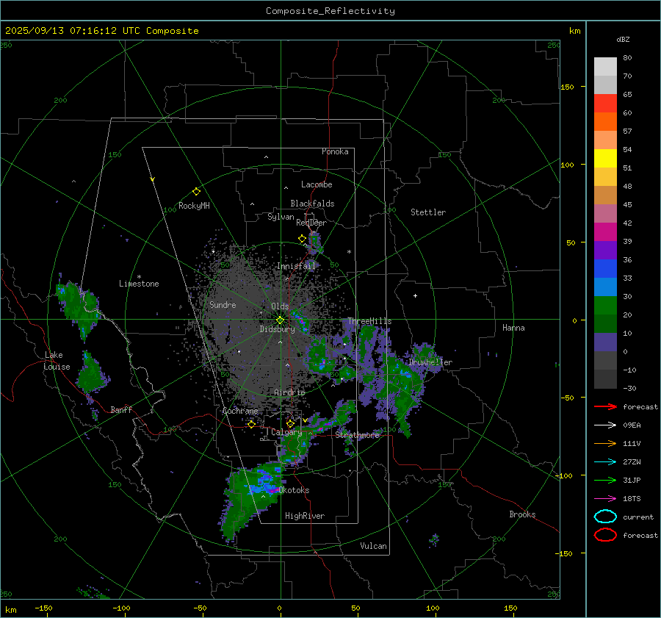Click the Ponoka label
This screenshot has width=661, height=618.
[335, 151]
